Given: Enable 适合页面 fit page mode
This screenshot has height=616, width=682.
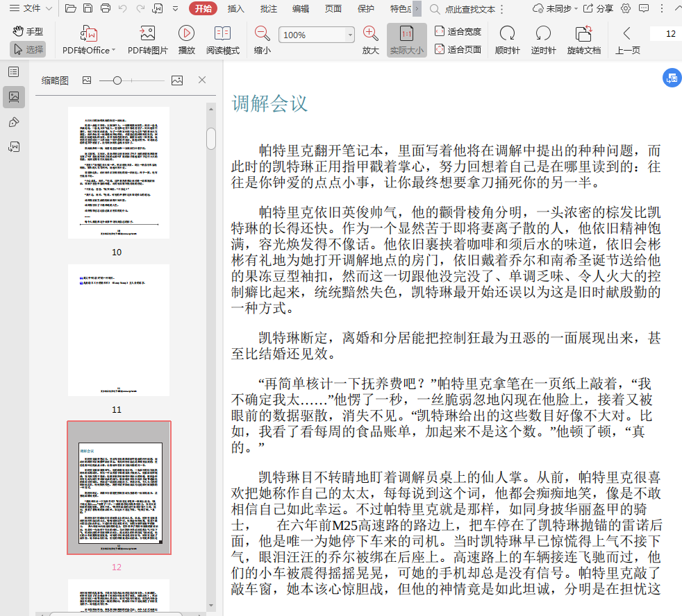Looking at the screenshot, I should [x=458, y=49].
